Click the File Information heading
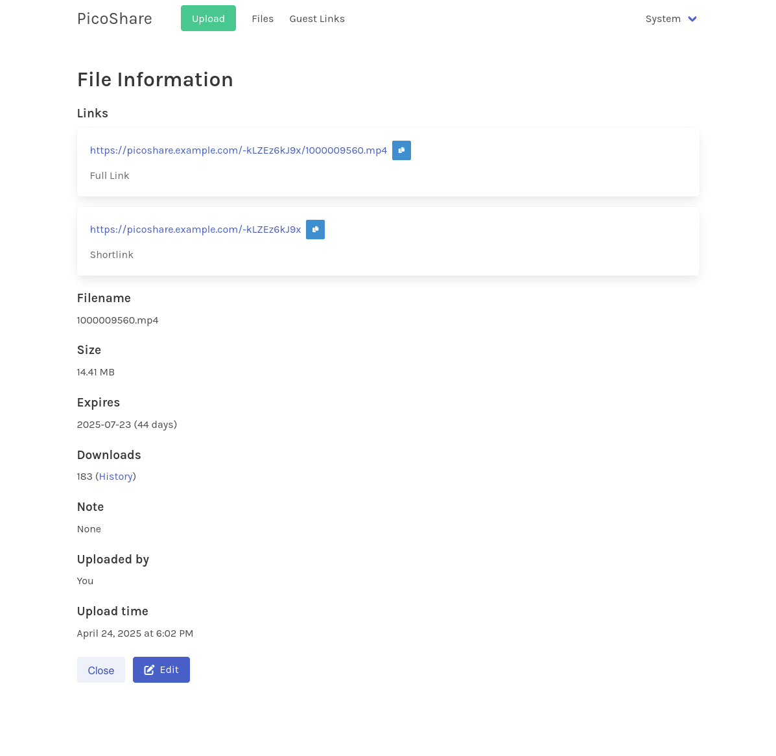The image size is (776, 756). pyautogui.click(x=155, y=80)
